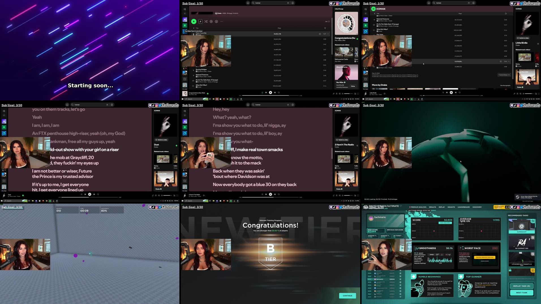The image size is (541, 304).
Task: Open folder icon in Make Them Cry frame sidebar
Action: pos(185,79)
